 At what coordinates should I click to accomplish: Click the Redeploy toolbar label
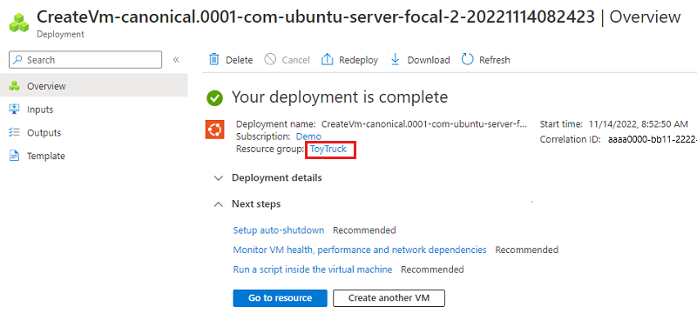pyautogui.click(x=358, y=60)
